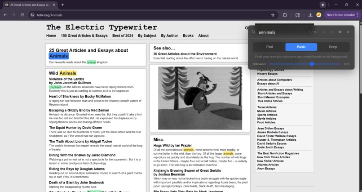
Task: Open The Truth About Lions article
Action: coord(80,141)
